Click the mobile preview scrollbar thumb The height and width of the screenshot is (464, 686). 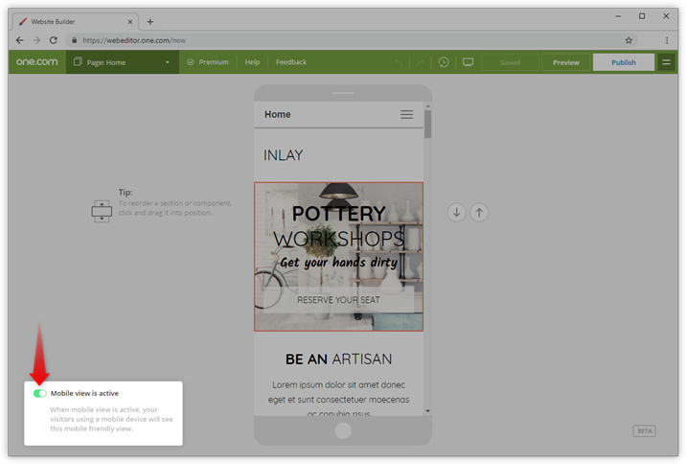(427, 124)
